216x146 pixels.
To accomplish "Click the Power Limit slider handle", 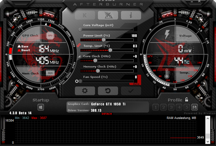I will (x=104, y=40).
